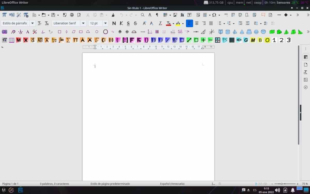Viewport: 310px width, 194px height.
Task: Open the paragraph style dropdown
Action: tap(33, 23)
